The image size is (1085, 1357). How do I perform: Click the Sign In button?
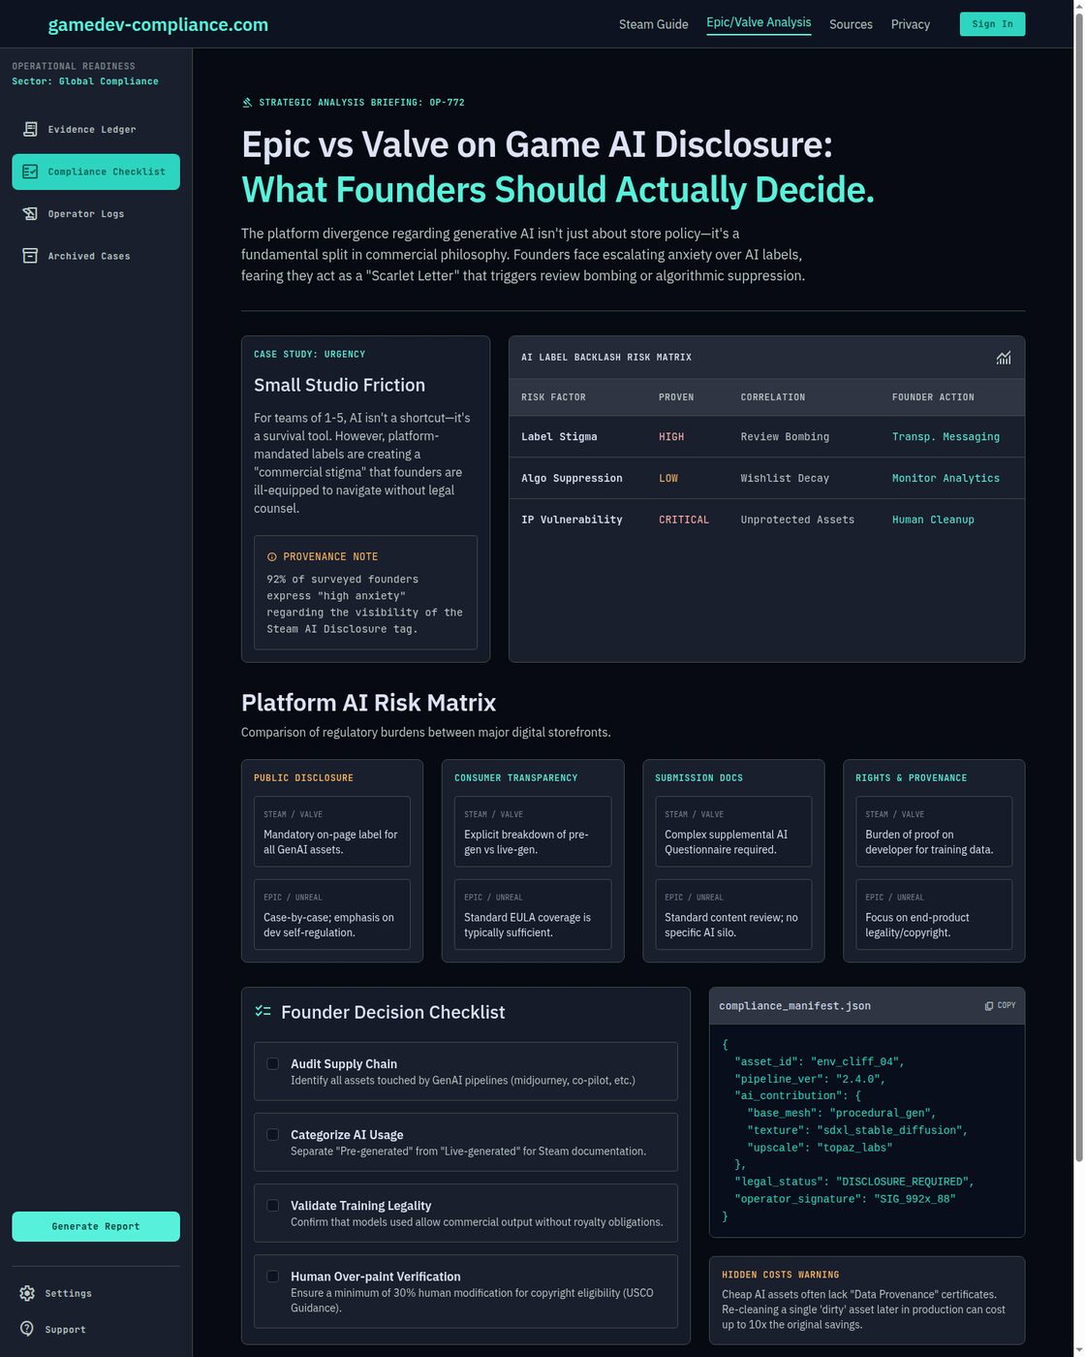tap(992, 24)
